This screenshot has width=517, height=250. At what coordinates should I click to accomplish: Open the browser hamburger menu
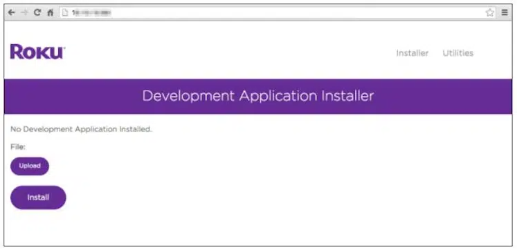click(x=505, y=12)
